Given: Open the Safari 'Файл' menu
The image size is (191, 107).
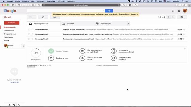Looking at the screenshot, I should pyautogui.click(x=17, y=1).
